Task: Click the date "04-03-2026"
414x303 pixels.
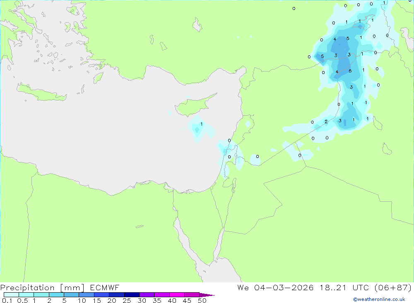Action: [x=284, y=287]
